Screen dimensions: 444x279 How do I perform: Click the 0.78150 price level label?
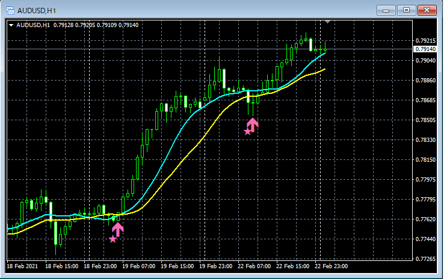(x=425, y=159)
